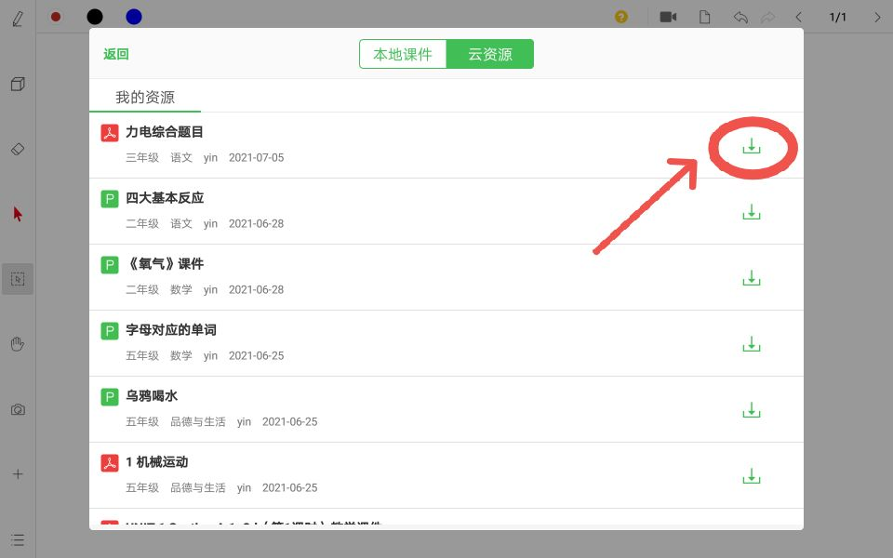Open the 1 机械运动 resource title
Image resolution: width=893 pixels, height=558 pixels.
156,462
